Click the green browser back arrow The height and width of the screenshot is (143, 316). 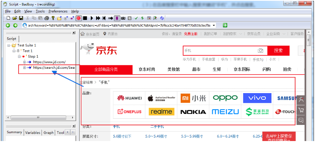[x=8, y=25]
